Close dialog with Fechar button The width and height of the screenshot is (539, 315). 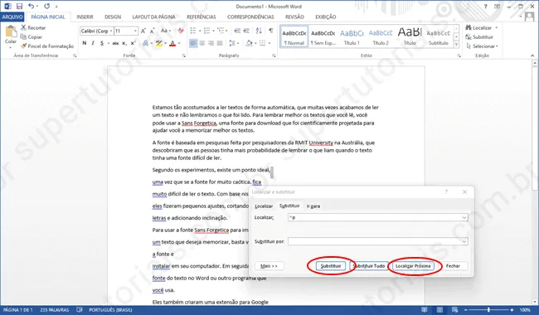pyautogui.click(x=453, y=266)
